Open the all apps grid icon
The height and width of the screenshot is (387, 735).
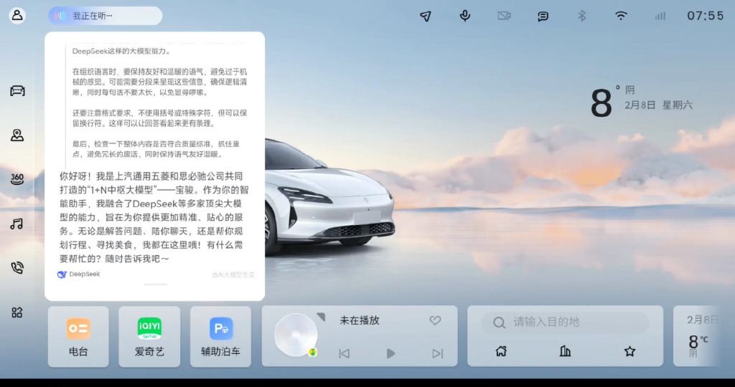point(17,312)
